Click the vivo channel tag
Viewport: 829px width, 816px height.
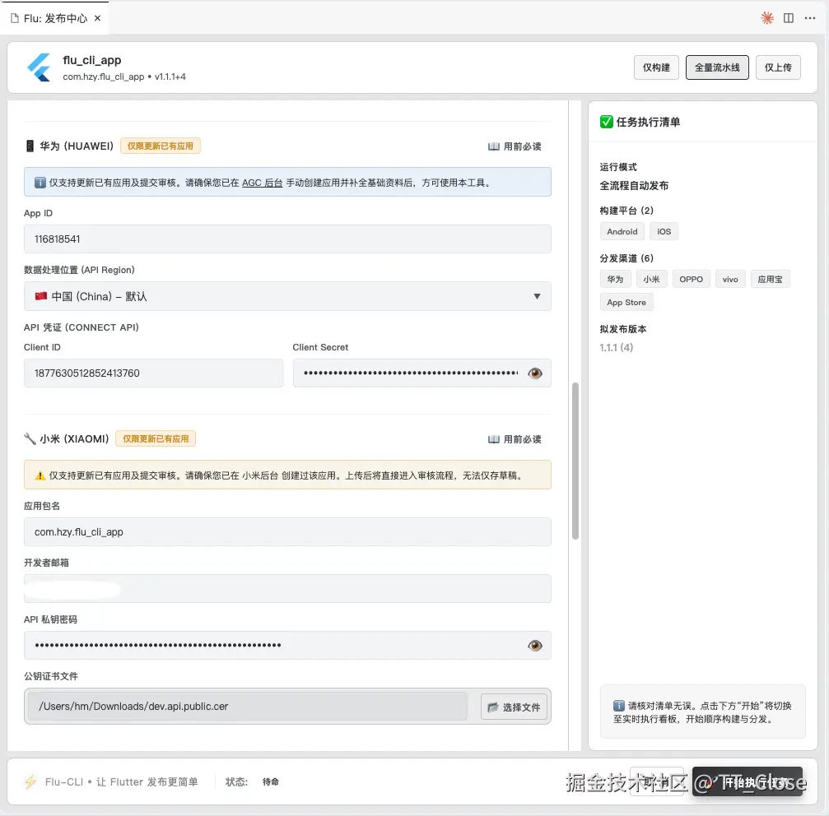730,279
